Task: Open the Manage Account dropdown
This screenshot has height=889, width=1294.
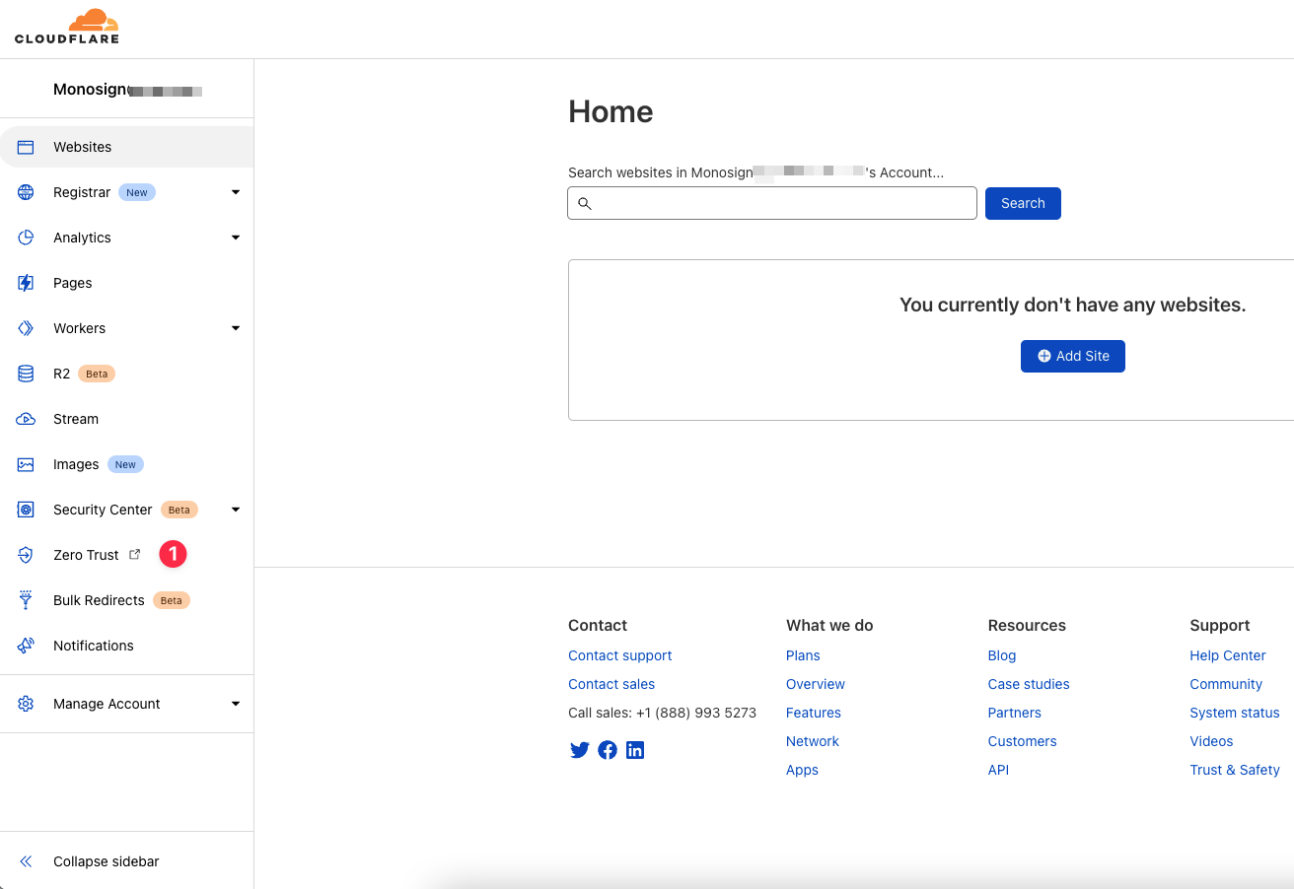Action: [x=235, y=704]
